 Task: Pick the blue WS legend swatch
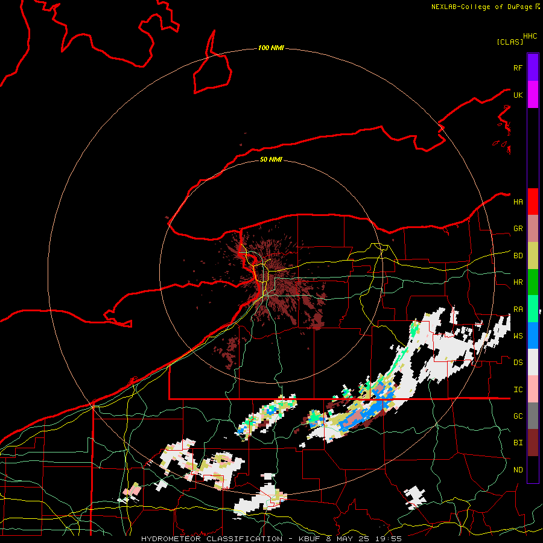click(x=533, y=335)
